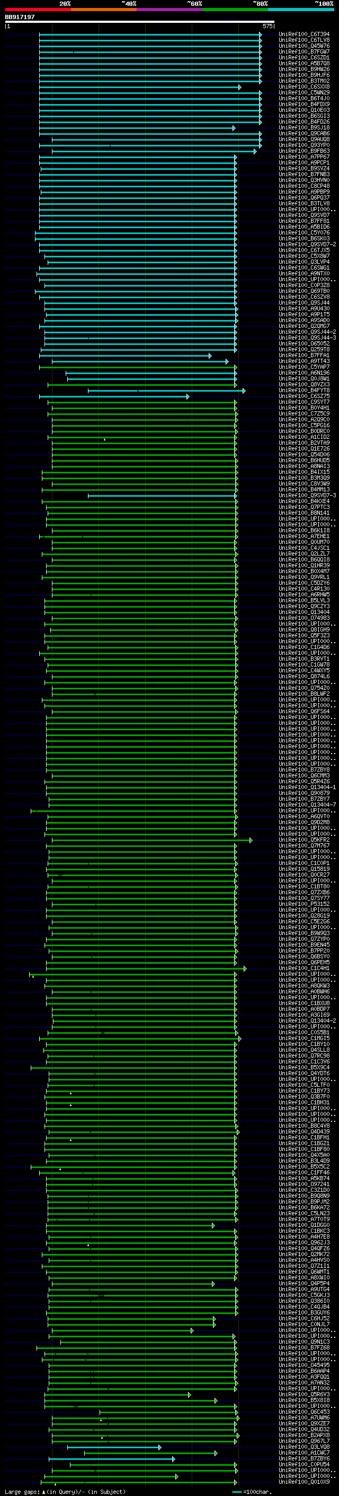The image size is (339, 1496).
Task: Click the UniRef100_B9SJ18 label
Action: (304, 127)
